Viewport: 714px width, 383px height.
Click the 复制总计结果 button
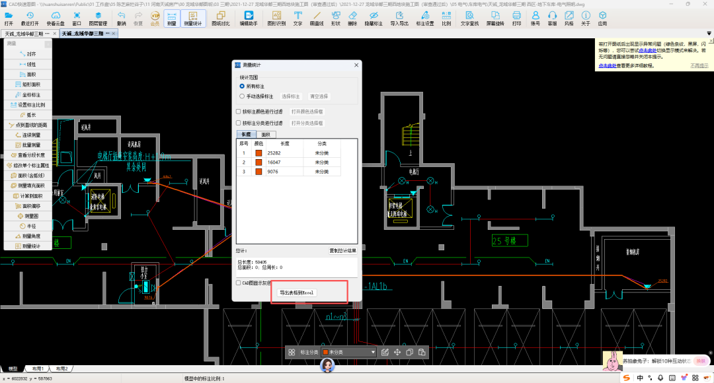(x=343, y=251)
